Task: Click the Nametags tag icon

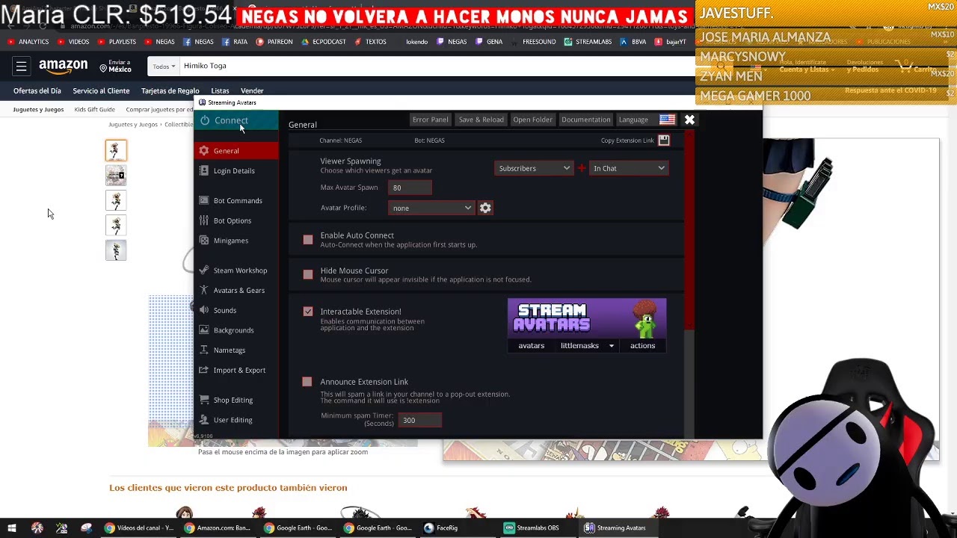Action: pyautogui.click(x=204, y=350)
